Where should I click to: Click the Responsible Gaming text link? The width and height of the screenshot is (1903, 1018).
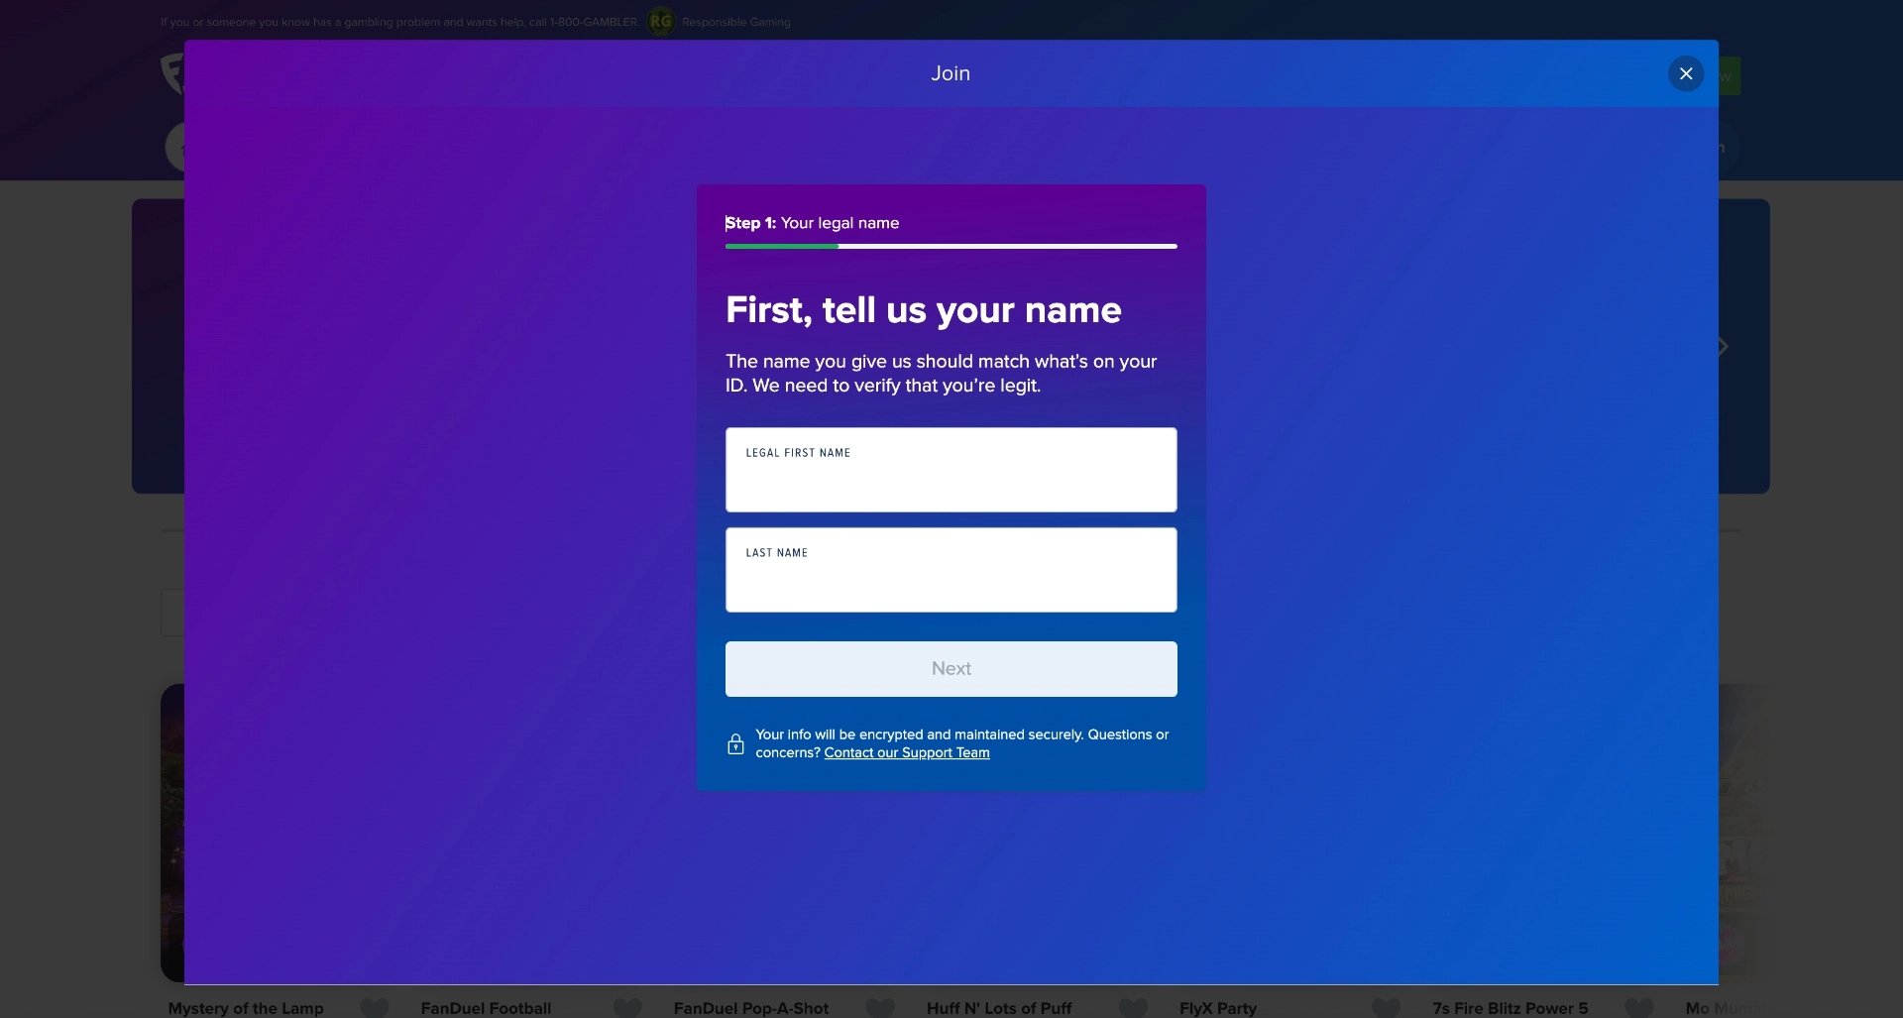pyautogui.click(x=735, y=22)
